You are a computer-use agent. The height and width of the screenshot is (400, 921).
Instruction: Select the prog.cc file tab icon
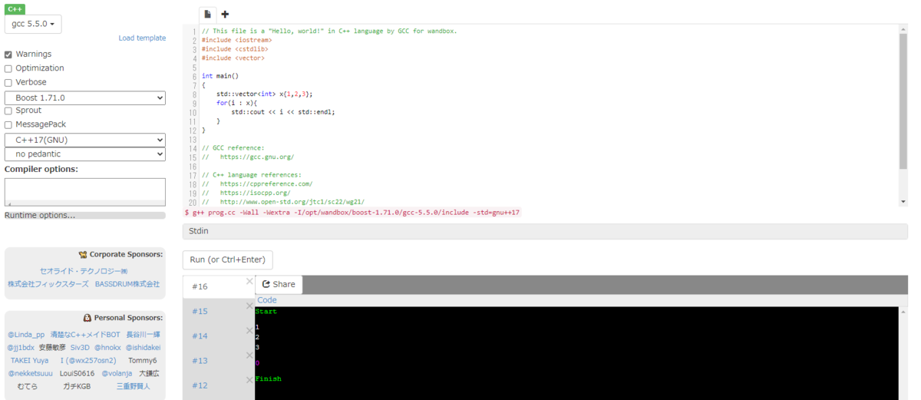[207, 14]
